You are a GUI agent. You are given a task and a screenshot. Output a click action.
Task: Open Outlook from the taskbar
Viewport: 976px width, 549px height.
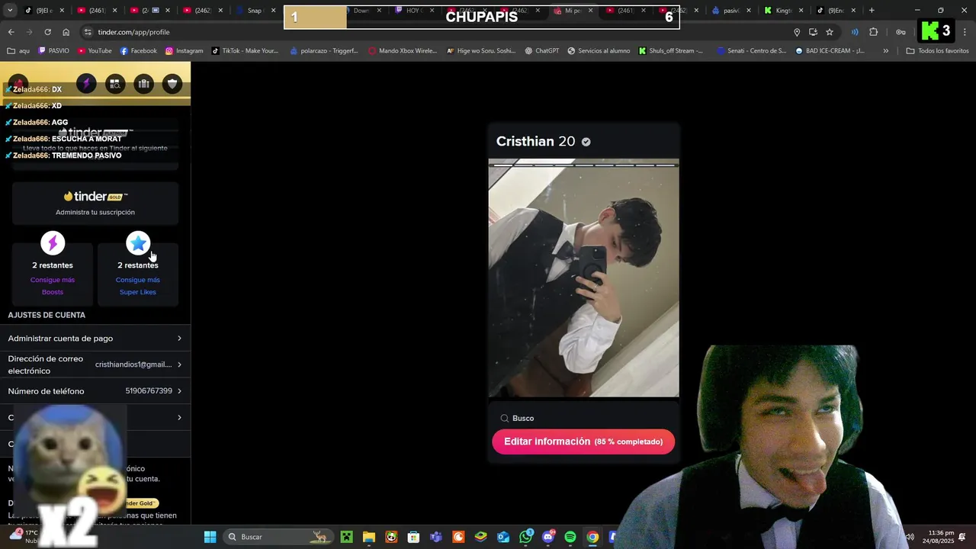click(x=503, y=537)
